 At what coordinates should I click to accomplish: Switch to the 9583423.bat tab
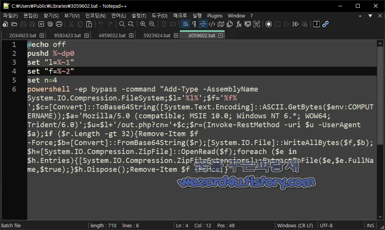pyautogui.click(x=67, y=36)
